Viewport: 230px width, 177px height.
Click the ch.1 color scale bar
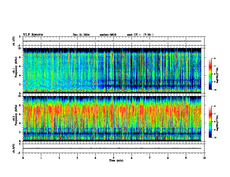[210, 74]
